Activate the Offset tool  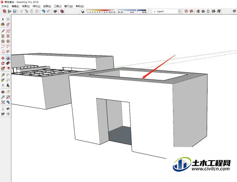tap(8, 69)
